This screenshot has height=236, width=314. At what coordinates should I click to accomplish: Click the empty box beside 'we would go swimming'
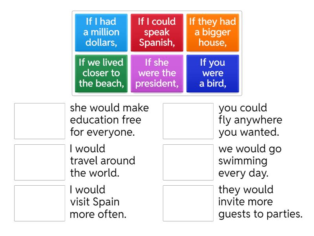click(x=188, y=162)
